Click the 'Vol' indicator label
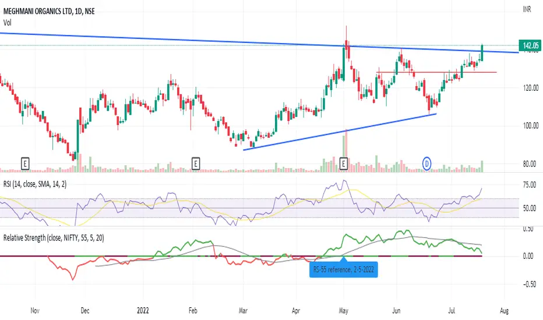Image resolution: width=543 pixels, height=320 pixels. pos(7,23)
